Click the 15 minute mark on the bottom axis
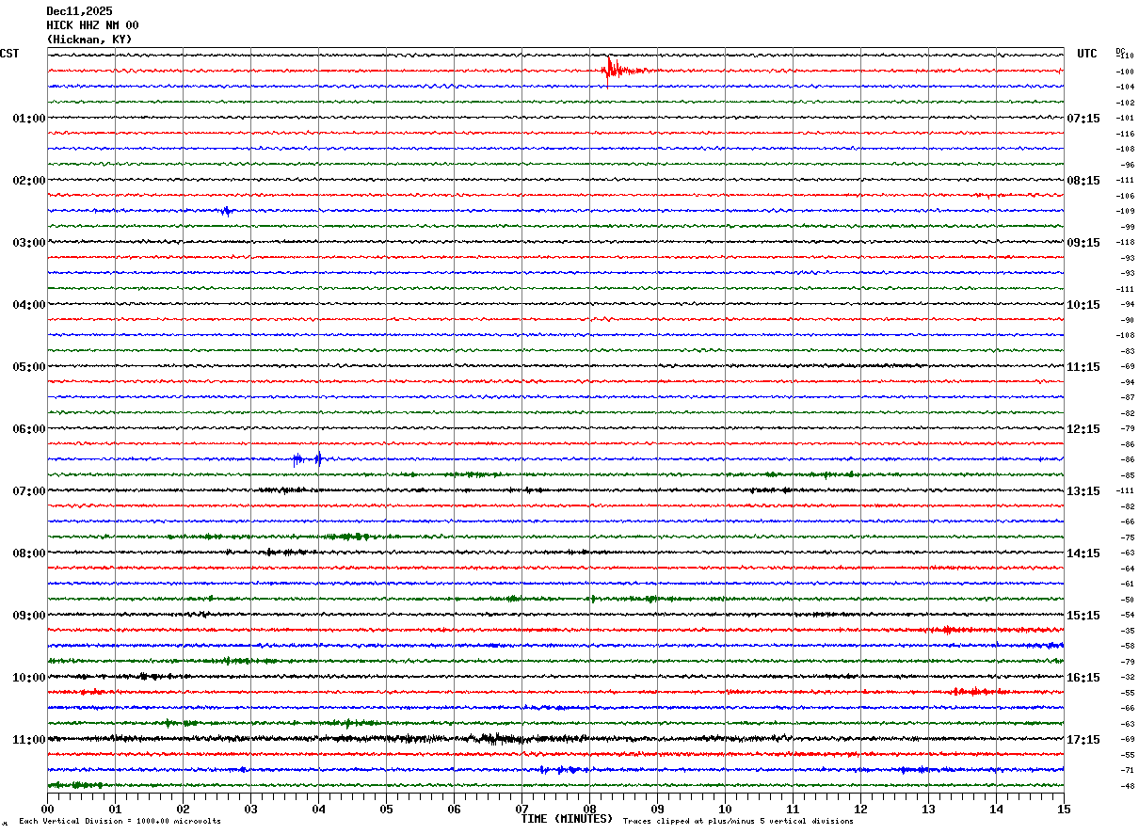1139x834 pixels. 1063,809
